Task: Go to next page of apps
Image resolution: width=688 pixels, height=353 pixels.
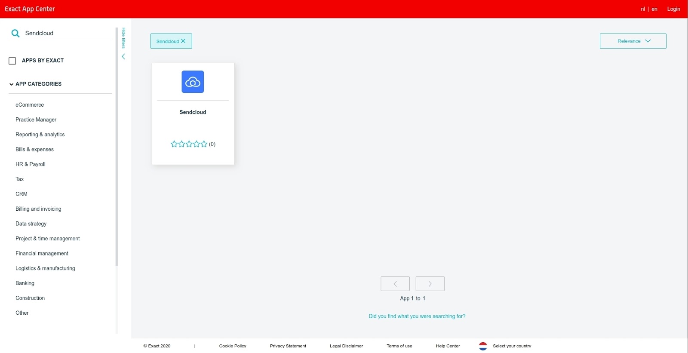Action: coord(430,284)
